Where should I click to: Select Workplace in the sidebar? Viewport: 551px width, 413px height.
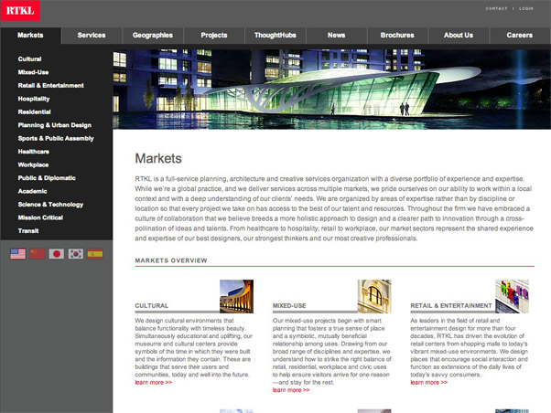33,164
